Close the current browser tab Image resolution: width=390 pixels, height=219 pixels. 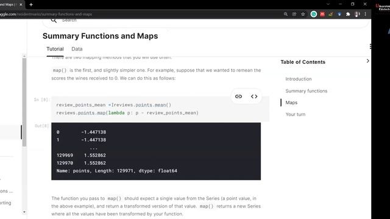pos(21,4)
